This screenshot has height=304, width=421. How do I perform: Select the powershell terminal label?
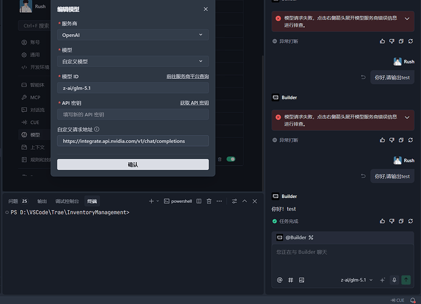[x=178, y=201]
